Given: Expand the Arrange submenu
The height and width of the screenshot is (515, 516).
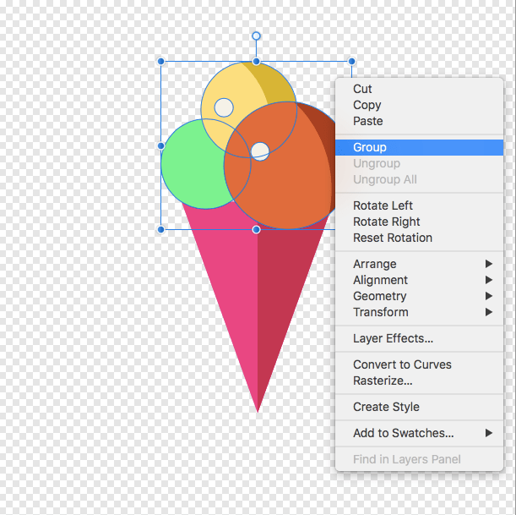Looking at the screenshot, I should pyautogui.click(x=374, y=264).
